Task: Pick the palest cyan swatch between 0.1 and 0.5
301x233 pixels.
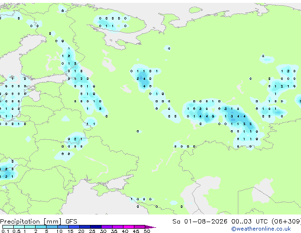Action: pos(8,227)
